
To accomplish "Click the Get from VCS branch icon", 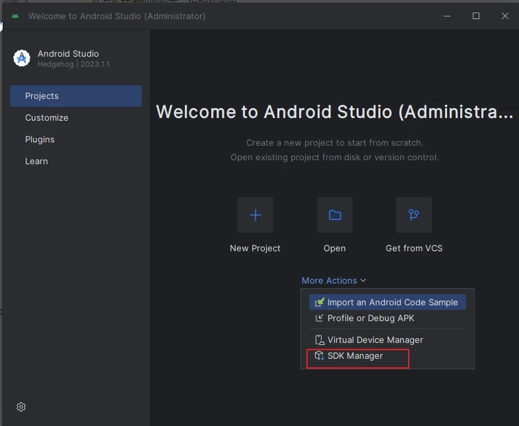I will pyautogui.click(x=414, y=215).
